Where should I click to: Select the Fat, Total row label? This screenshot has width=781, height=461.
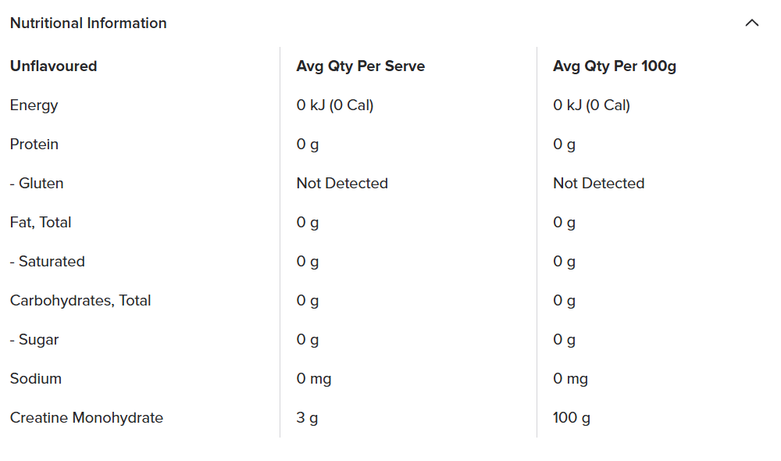41,223
